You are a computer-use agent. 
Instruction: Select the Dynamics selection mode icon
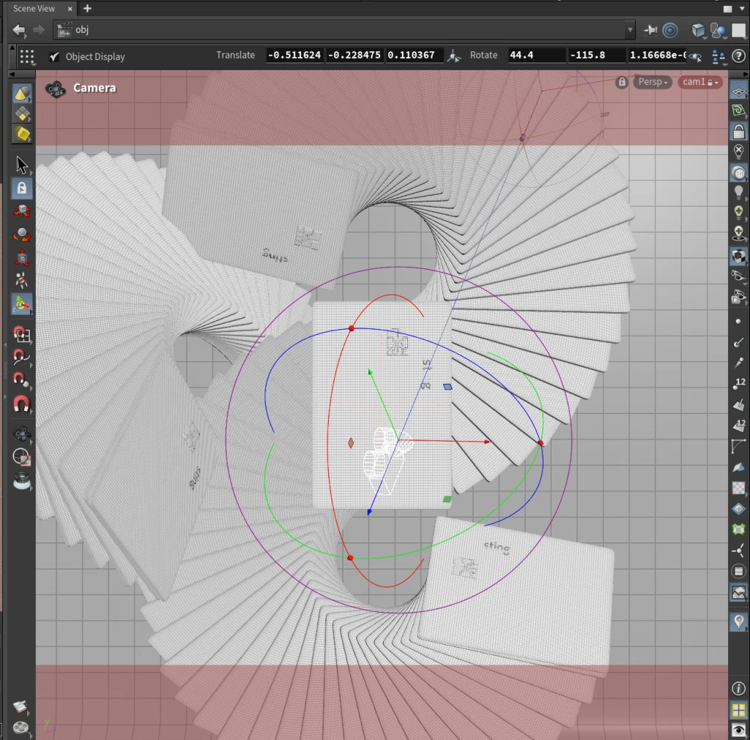click(21, 134)
